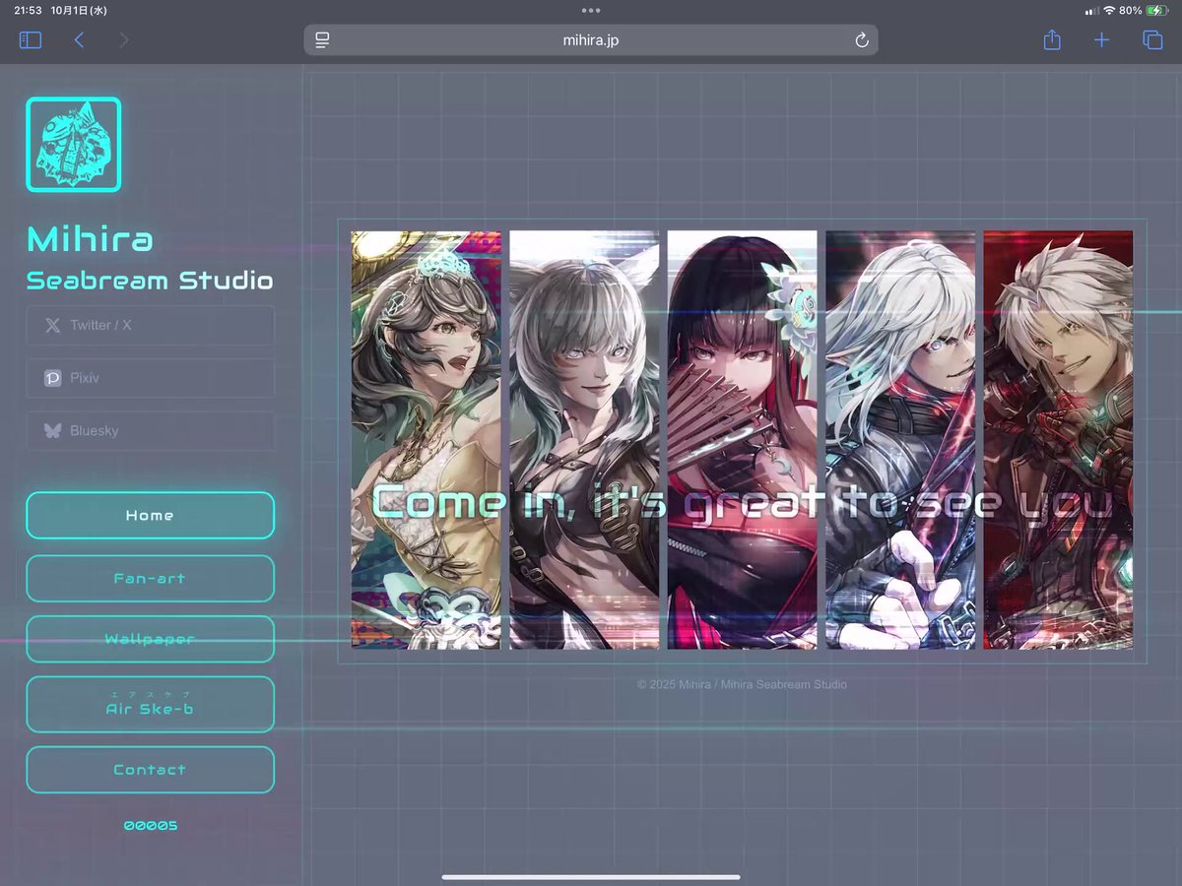Click the Pixiv logo icon
Viewport: 1182px width, 886px height.
52,378
